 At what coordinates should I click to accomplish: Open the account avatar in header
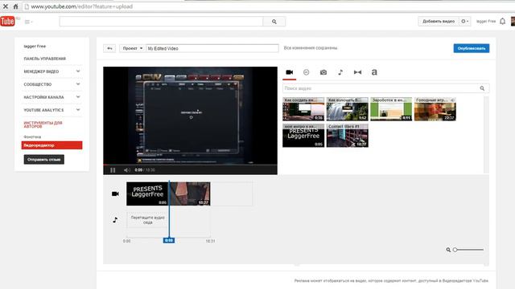[x=513, y=22]
